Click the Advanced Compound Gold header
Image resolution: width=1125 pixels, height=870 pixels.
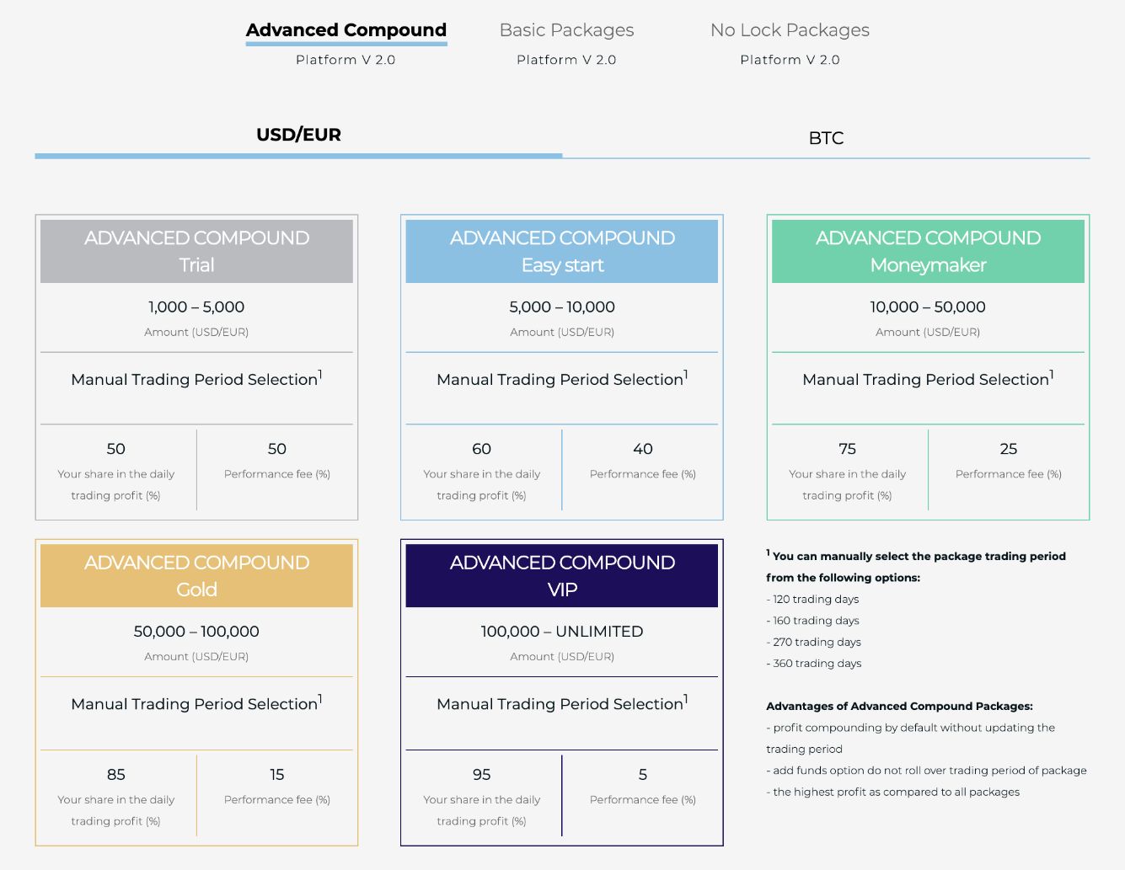coord(196,576)
